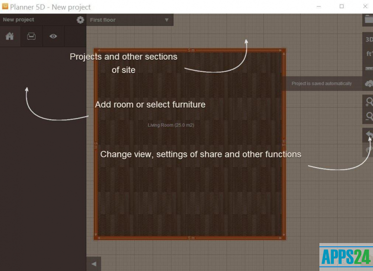The image size is (373, 271).
Task: Open the First floor dropdown
Action: point(130,20)
